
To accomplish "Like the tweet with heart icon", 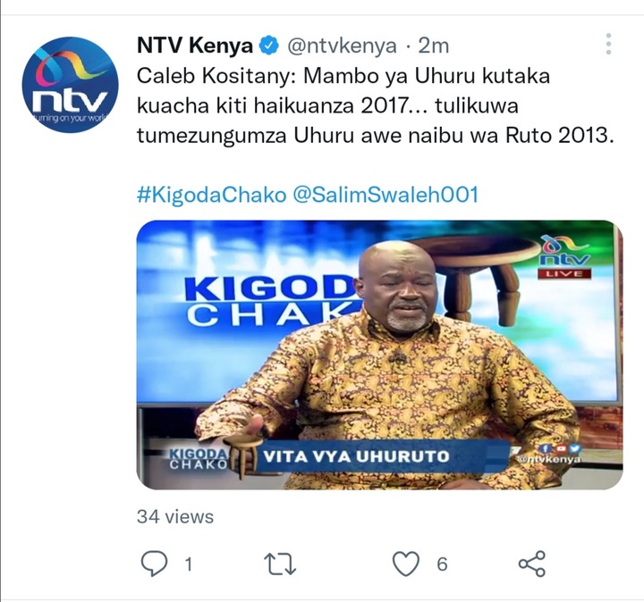I will tap(406, 564).
